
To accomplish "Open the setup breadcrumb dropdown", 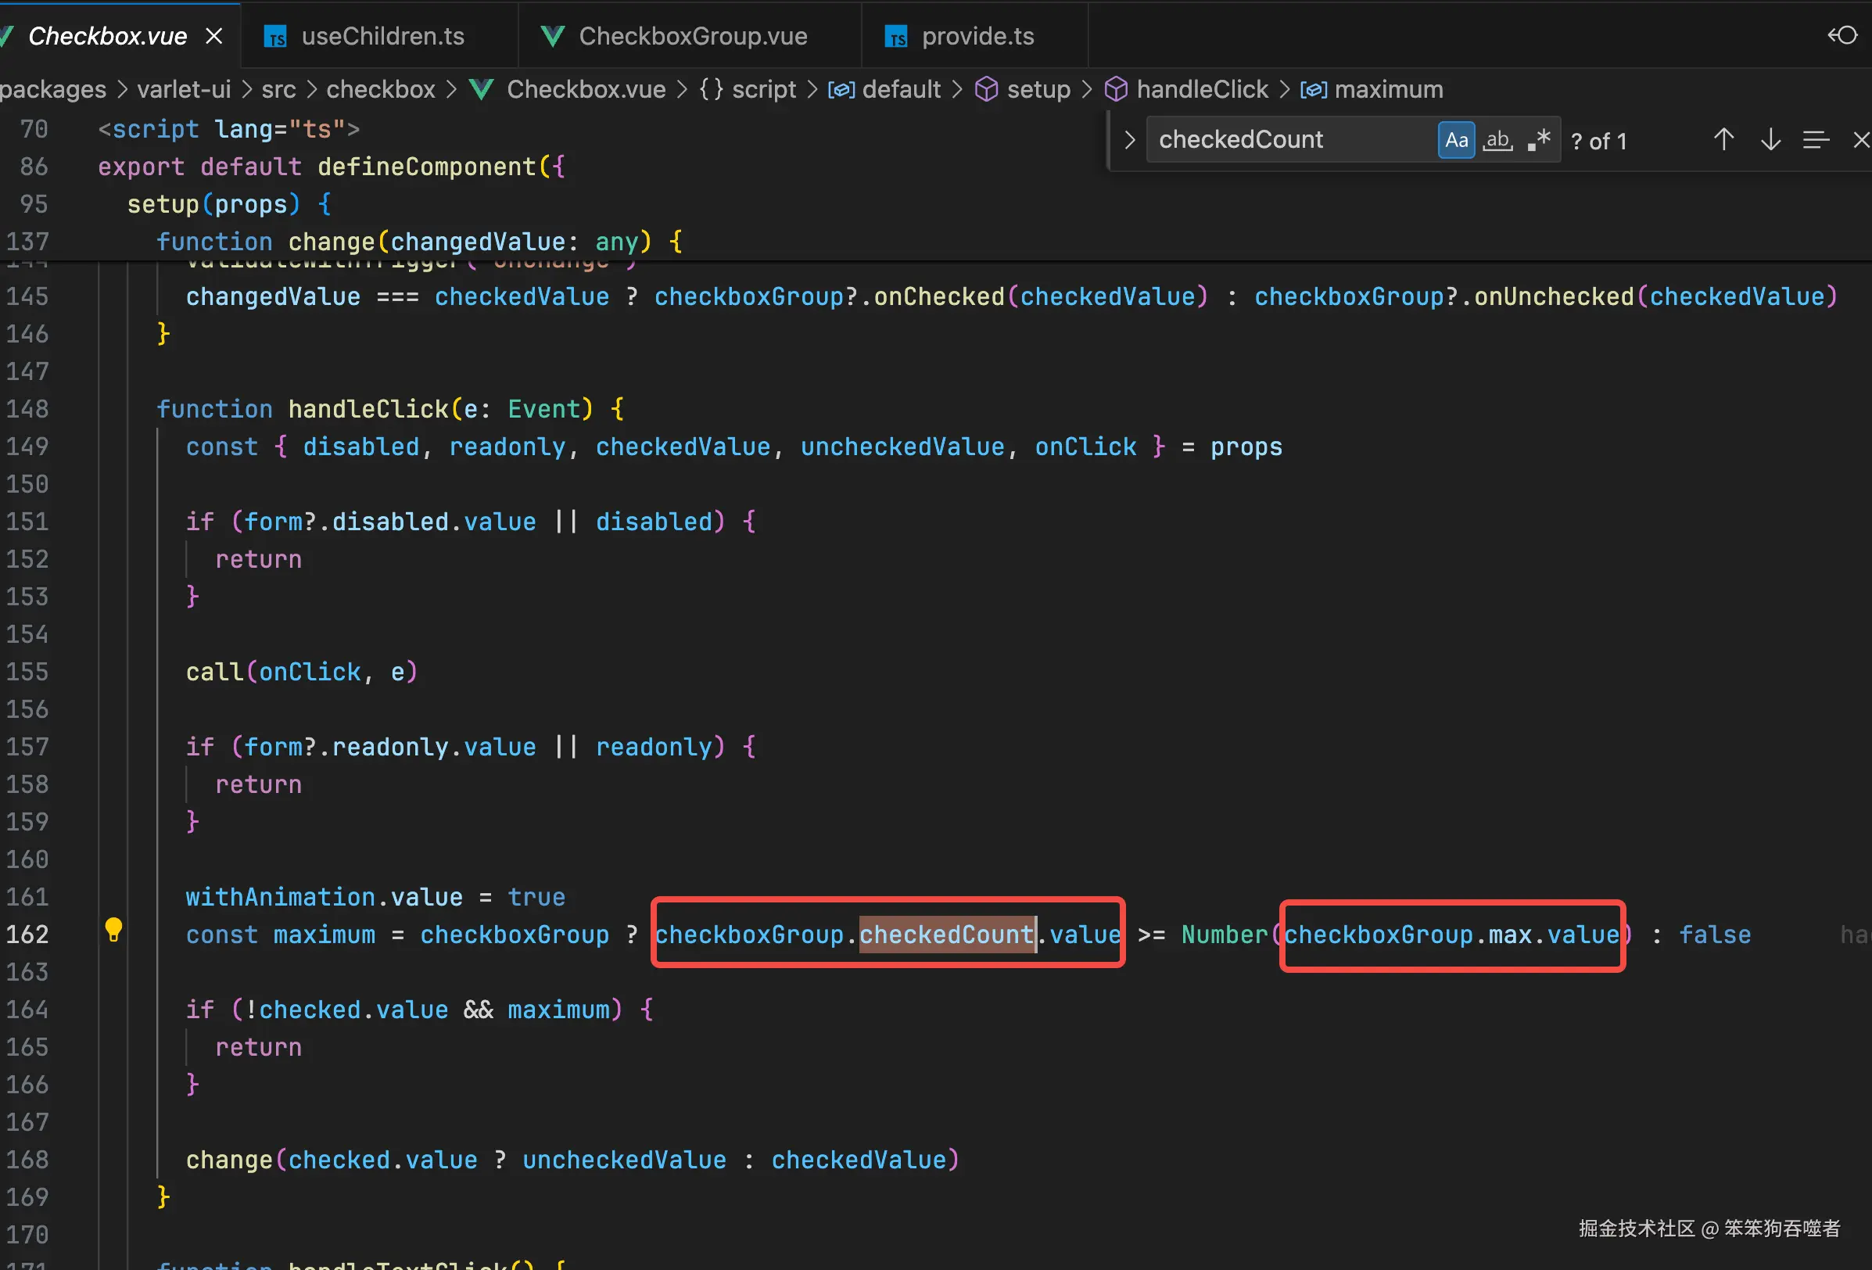I will click(1038, 89).
